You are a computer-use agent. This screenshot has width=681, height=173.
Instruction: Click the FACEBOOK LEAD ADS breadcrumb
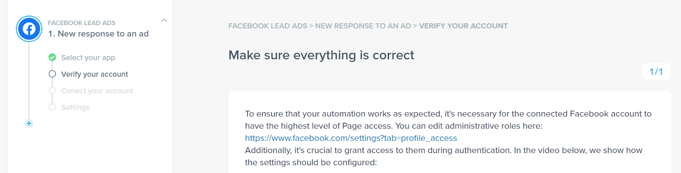point(268,26)
